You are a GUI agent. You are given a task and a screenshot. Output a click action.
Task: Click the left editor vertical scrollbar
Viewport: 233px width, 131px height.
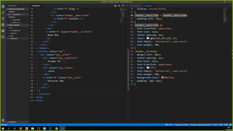click(128, 70)
